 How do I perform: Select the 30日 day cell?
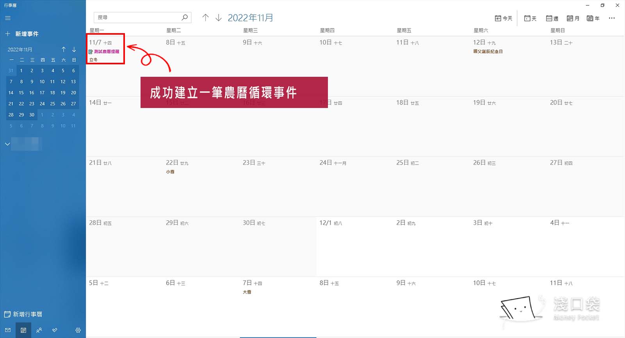pos(278,247)
